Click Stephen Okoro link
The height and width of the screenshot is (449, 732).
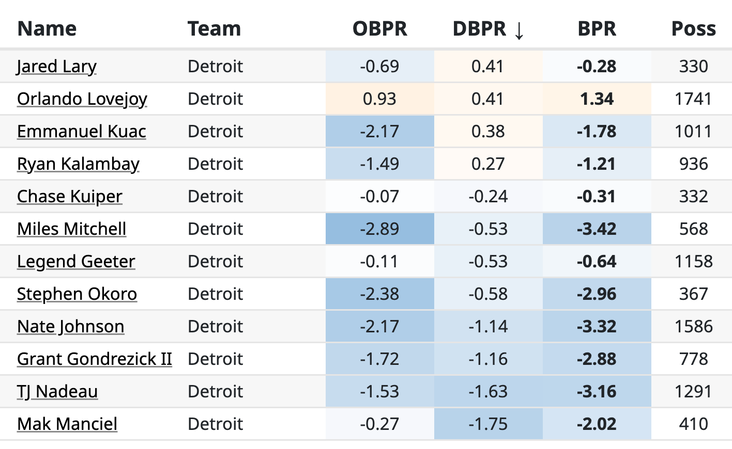pos(77,294)
